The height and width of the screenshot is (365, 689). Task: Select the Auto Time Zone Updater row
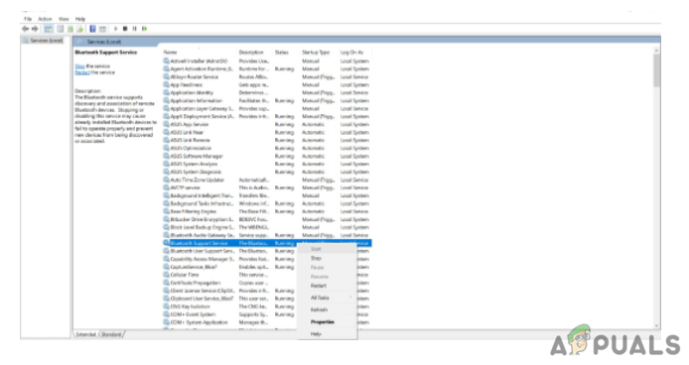267,181
